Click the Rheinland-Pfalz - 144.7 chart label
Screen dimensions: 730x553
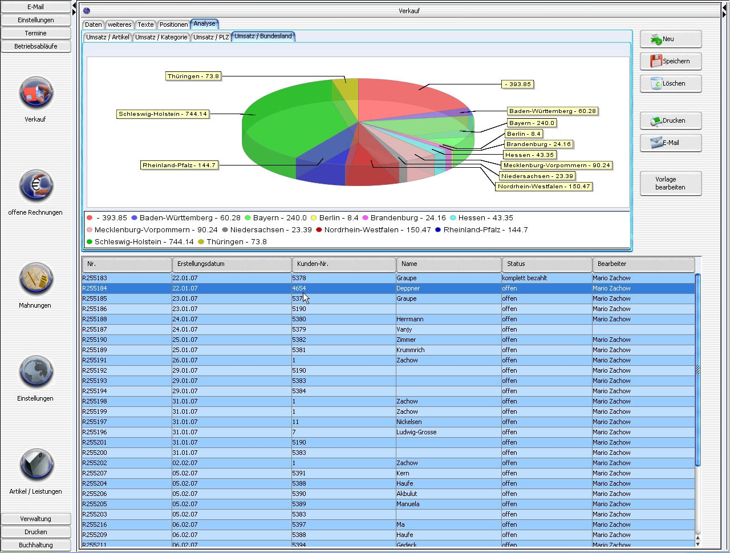click(x=179, y=166)
